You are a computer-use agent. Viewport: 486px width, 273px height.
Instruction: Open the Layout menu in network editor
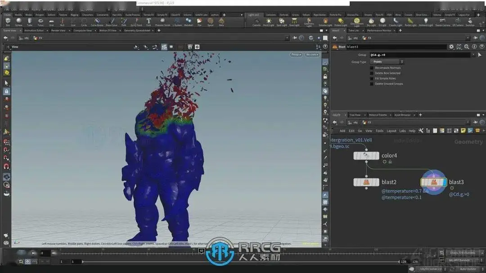[391, 131]
